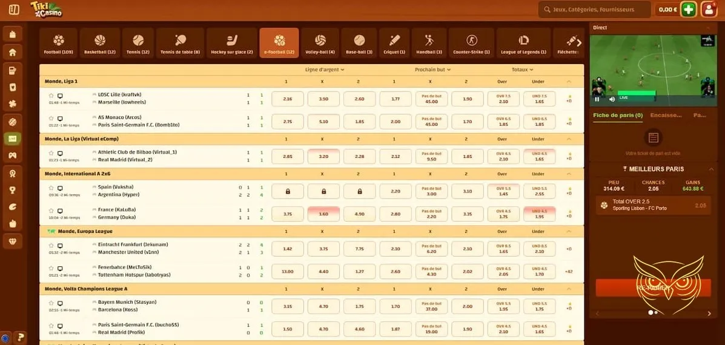Image resolution: width=725 pixels, height=345 pixels.
Task: Favorite the Bayern Munich match star
Action: click(51, 303)
